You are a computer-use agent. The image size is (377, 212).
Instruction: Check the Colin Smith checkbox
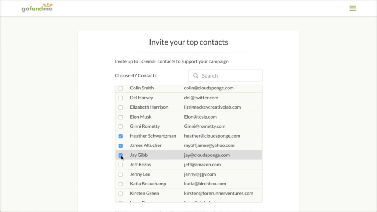pyautogui.click(x=120, y=88)
